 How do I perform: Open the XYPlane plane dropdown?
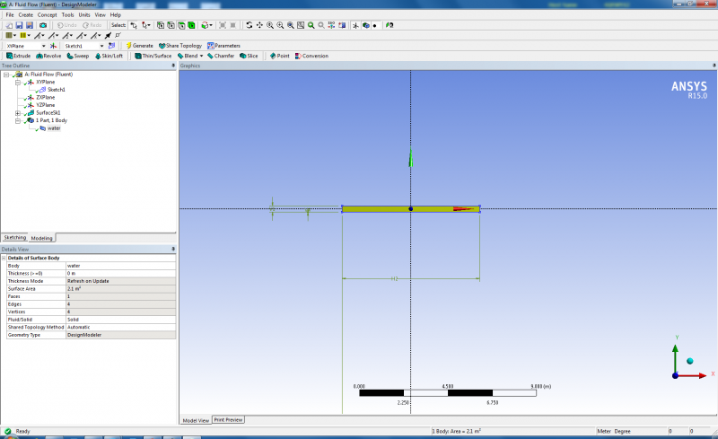pyautogui.click(x=42, y=45)
